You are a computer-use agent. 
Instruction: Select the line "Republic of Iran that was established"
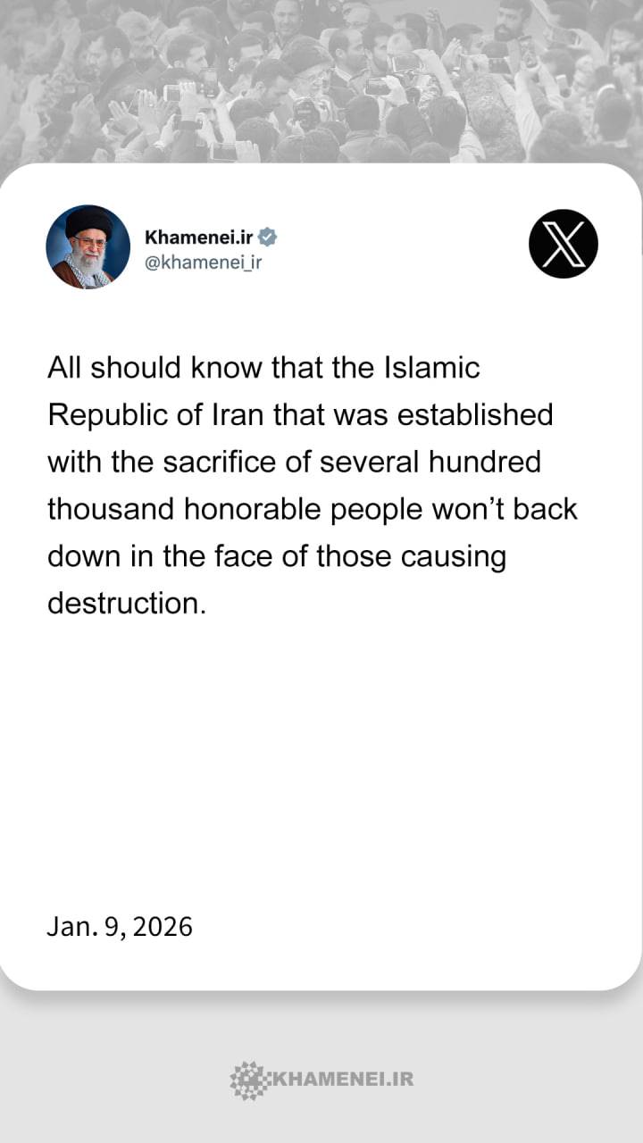tap(300, 415)
